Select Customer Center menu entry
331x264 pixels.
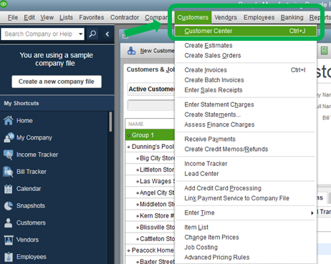[246, 31]
